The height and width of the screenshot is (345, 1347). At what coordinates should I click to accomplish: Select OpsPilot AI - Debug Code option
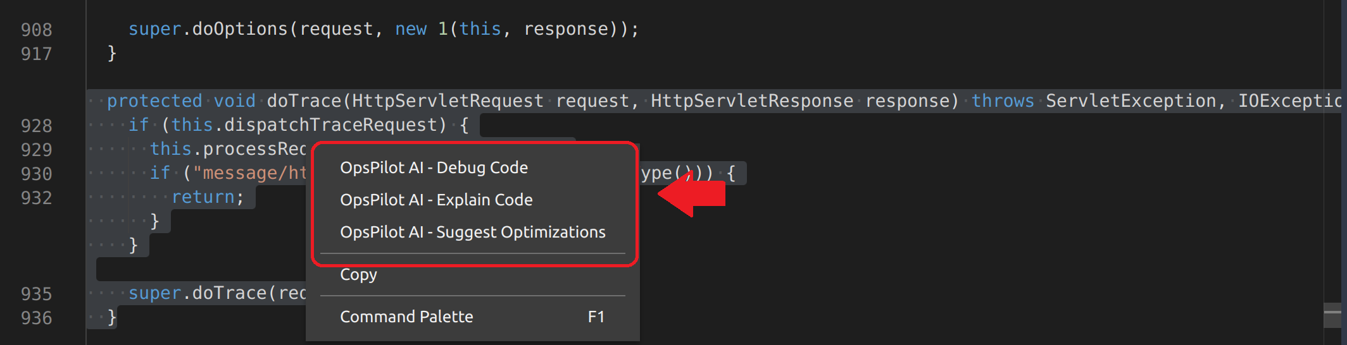pos(434,167)
